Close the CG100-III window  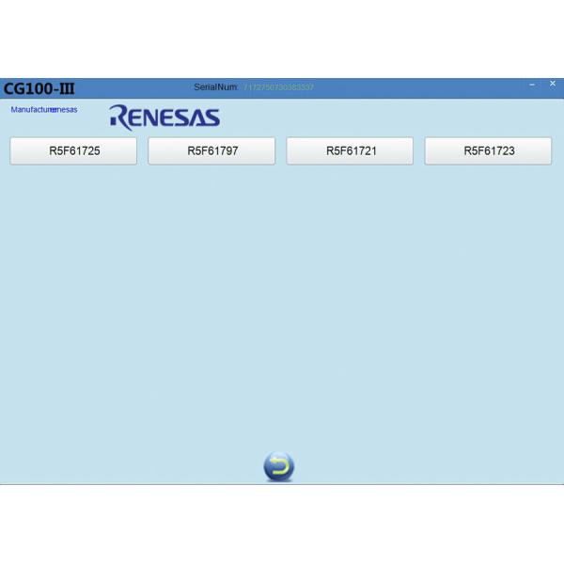tap(552, 85)
